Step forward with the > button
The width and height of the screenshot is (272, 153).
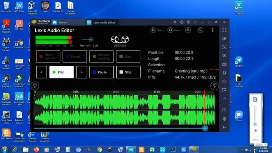pos(82,72)
